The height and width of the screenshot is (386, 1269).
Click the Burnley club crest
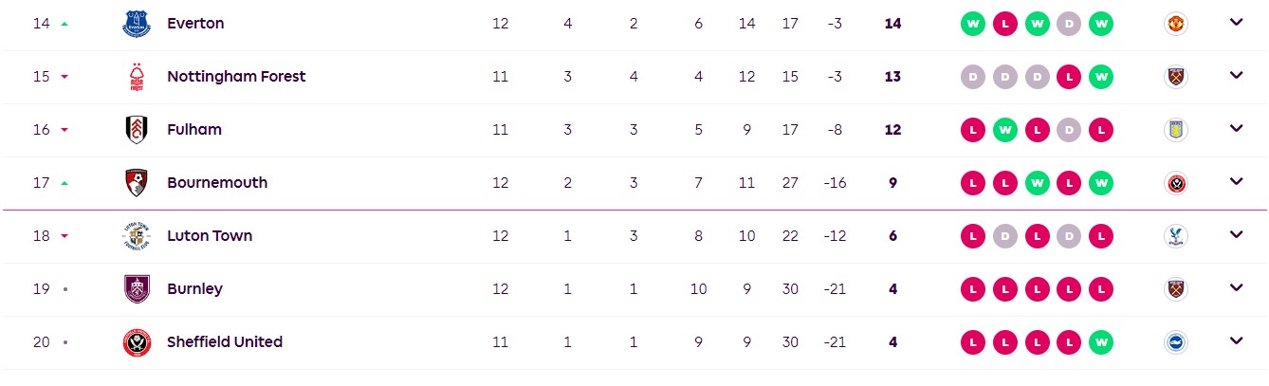point(137,289)
